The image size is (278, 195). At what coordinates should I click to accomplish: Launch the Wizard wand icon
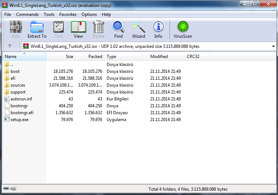[139, 27]
